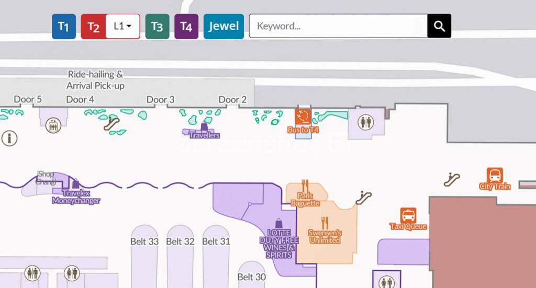This screenshot has height=288, width=536.
Task: Select the iShop Changi label
Action: 46,178
